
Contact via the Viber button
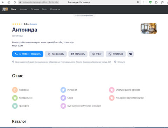tap(97, 54)
